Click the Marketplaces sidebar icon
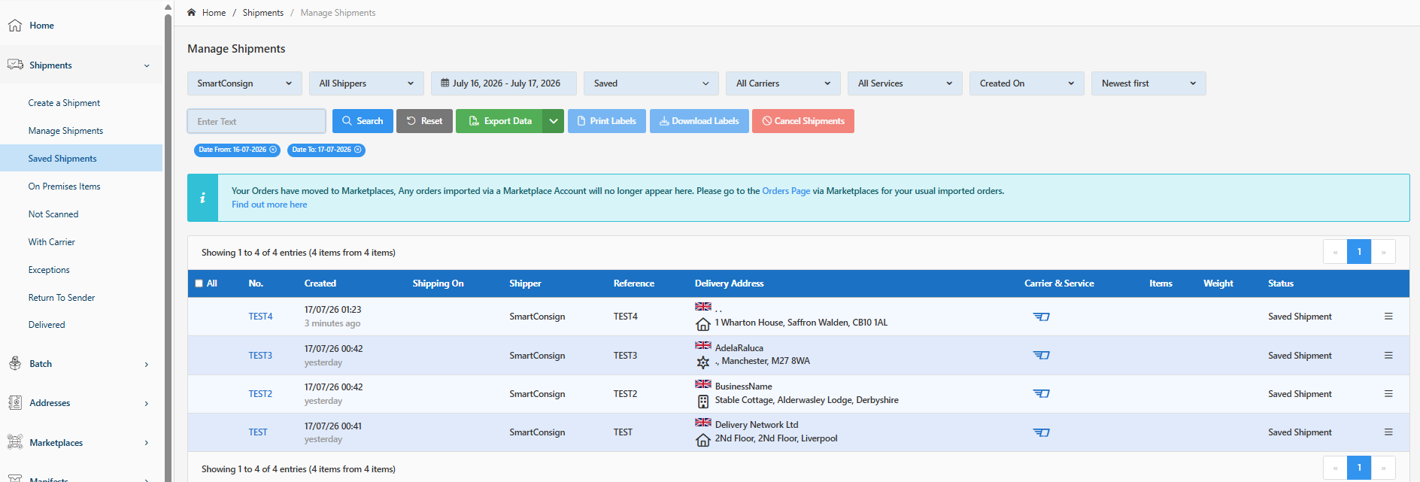 point(15,442)
